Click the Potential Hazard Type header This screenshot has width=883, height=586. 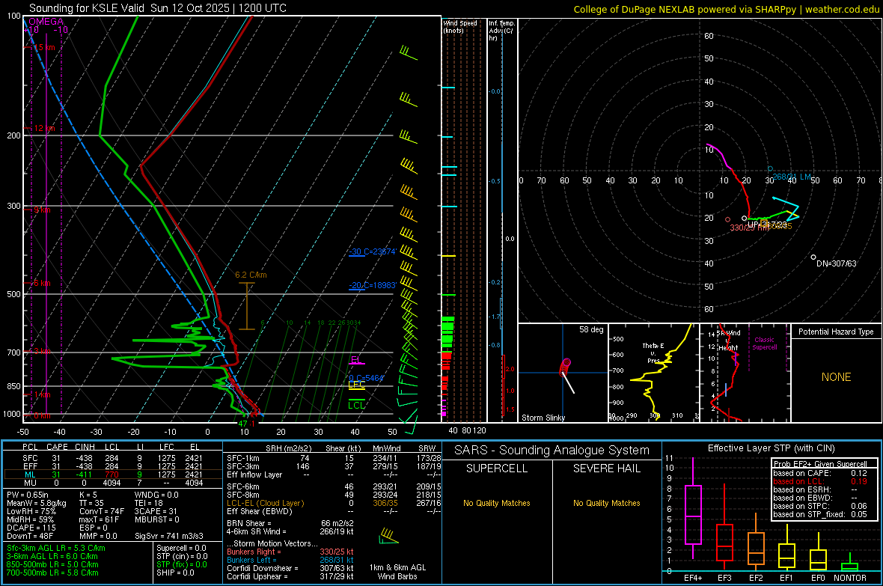(x=836, y=332)
